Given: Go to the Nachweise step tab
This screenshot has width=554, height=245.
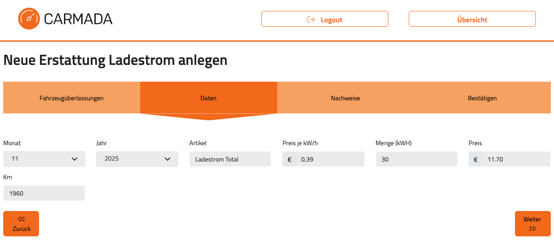Looking at the screenshot, I should (x=345, y=98).
